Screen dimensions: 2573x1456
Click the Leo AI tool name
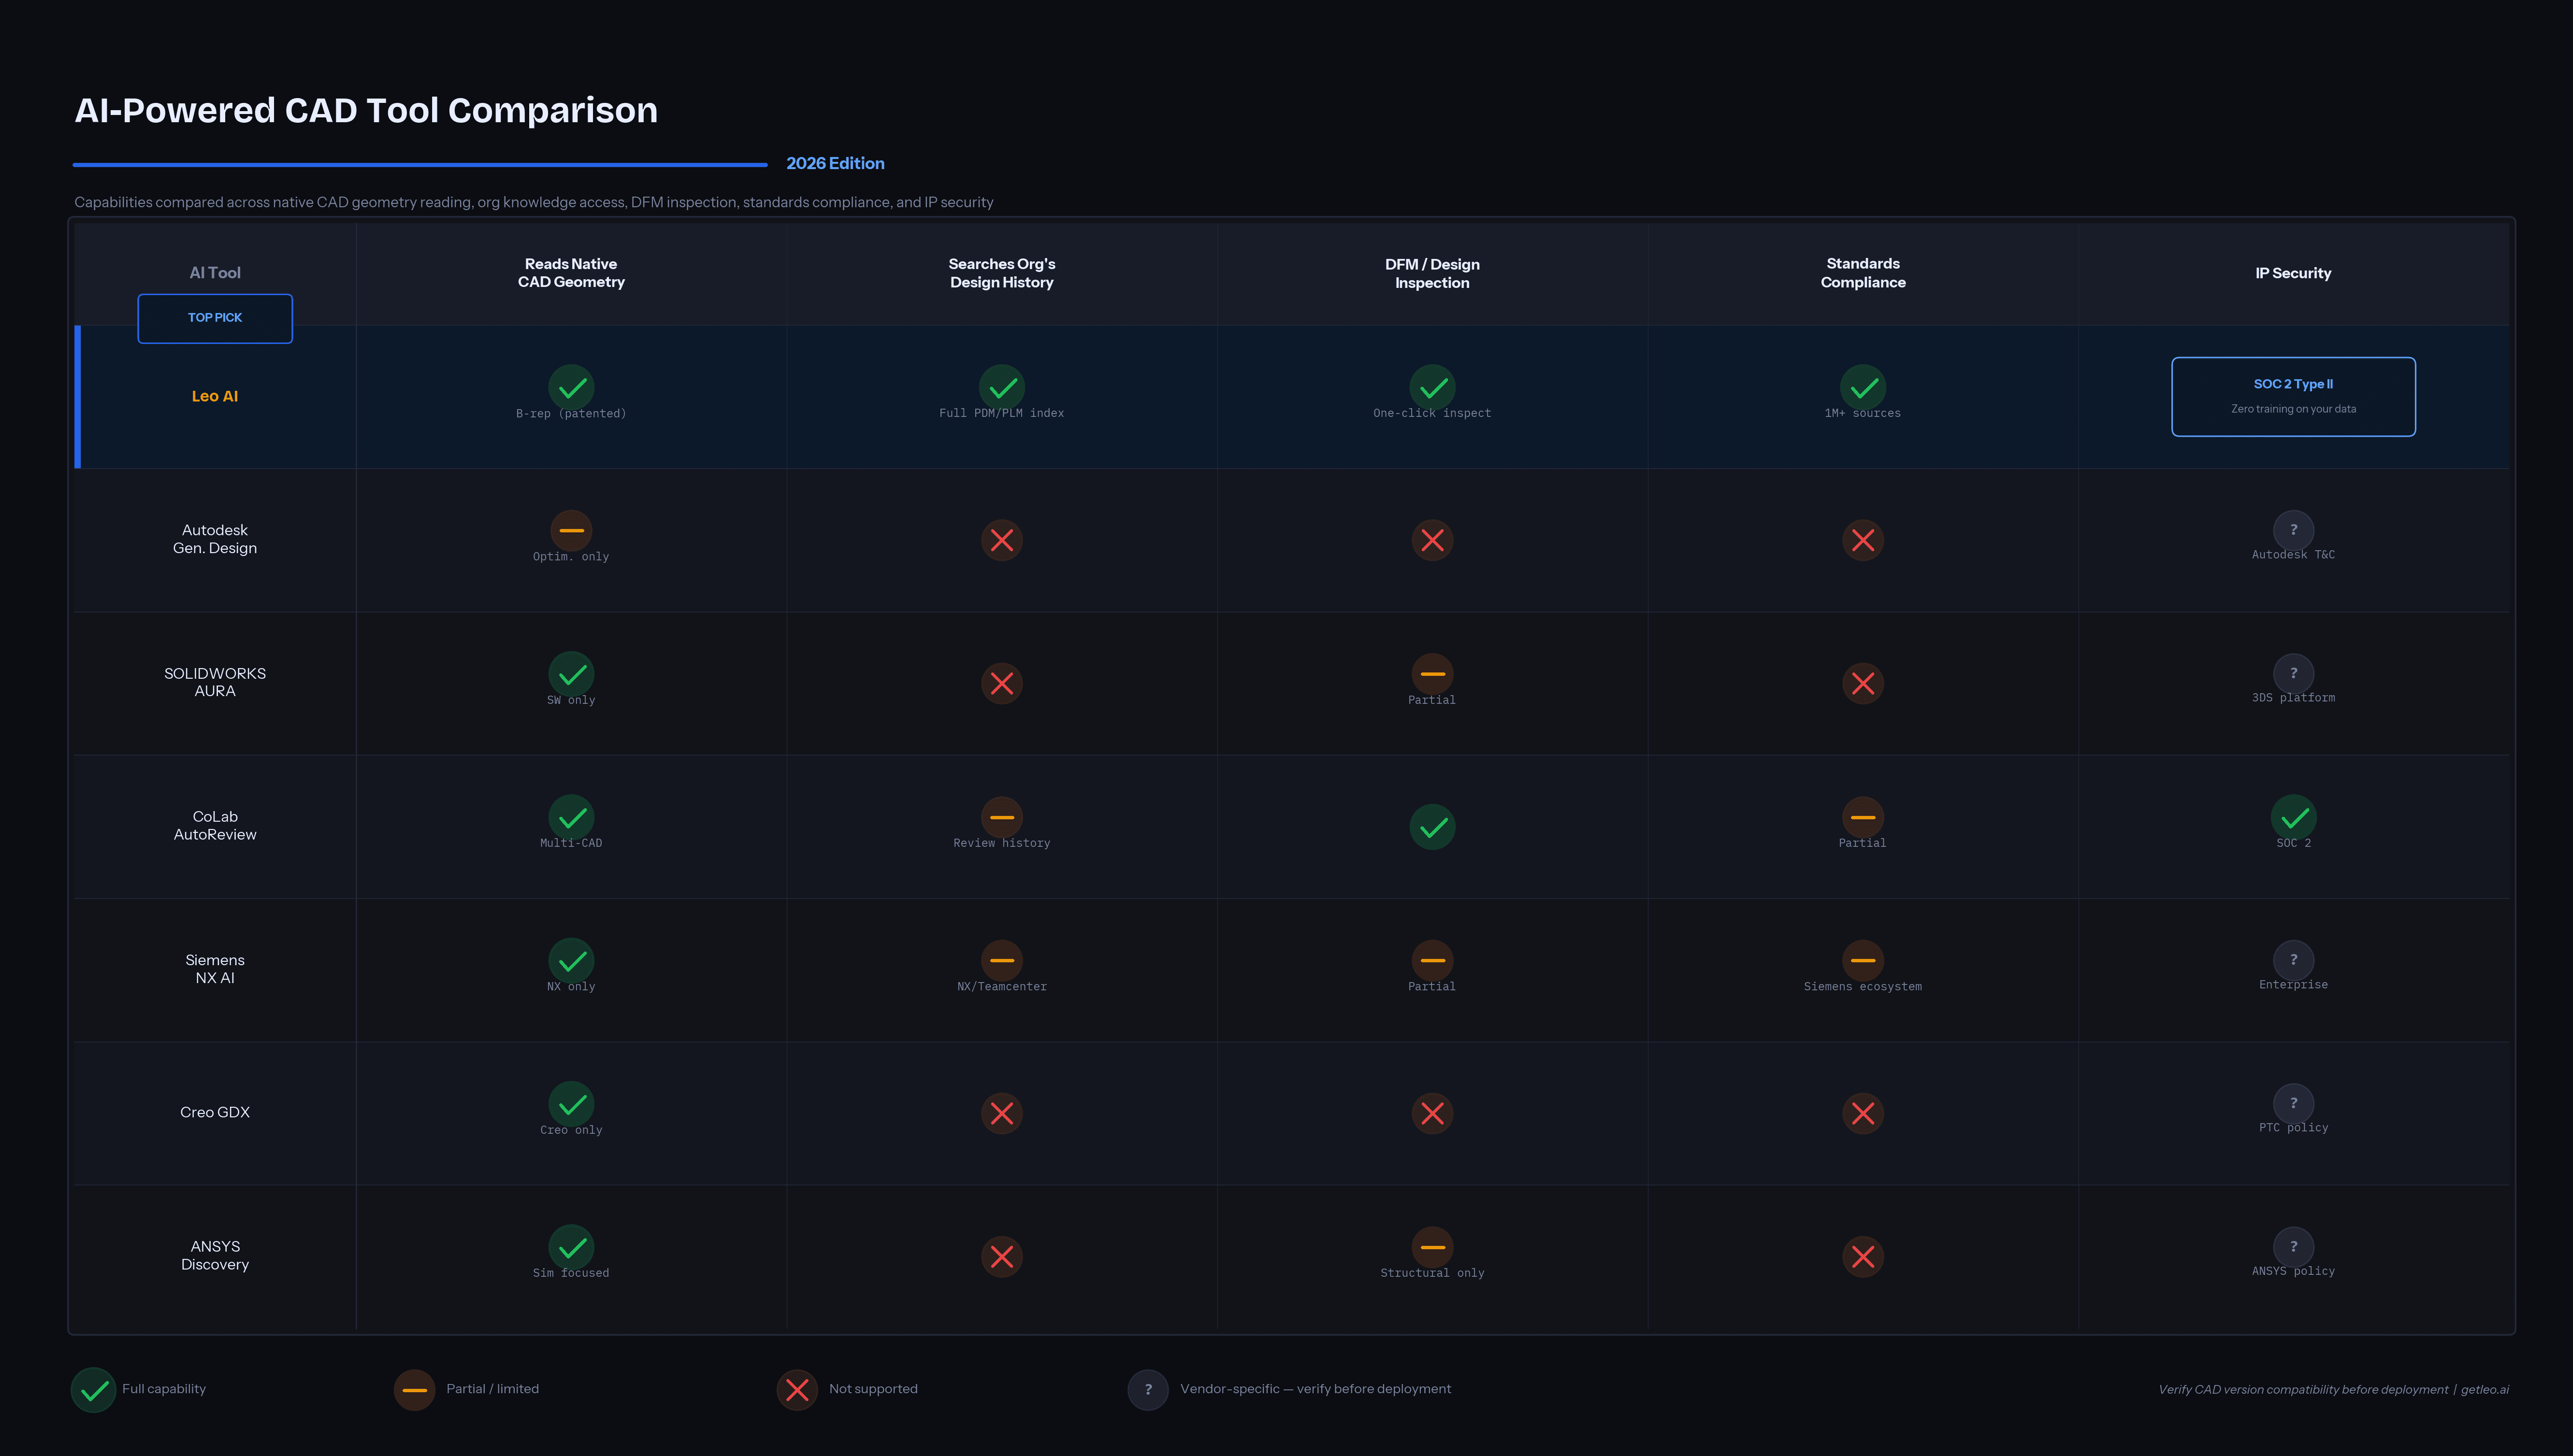[215, 396]
